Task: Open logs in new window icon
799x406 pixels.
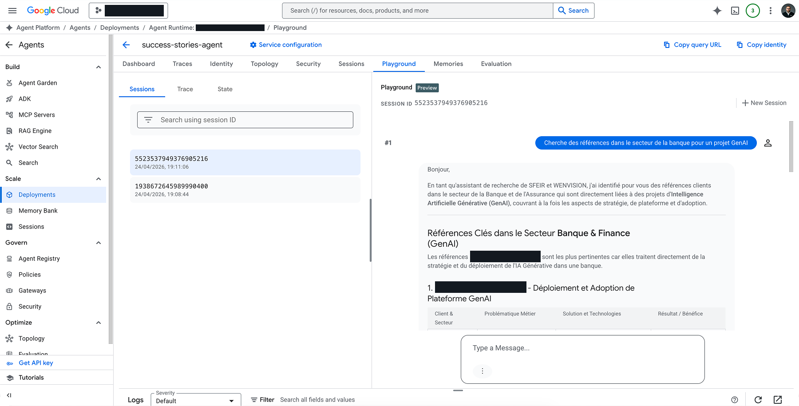Action: pyautogui.click(x=778, y=400)
